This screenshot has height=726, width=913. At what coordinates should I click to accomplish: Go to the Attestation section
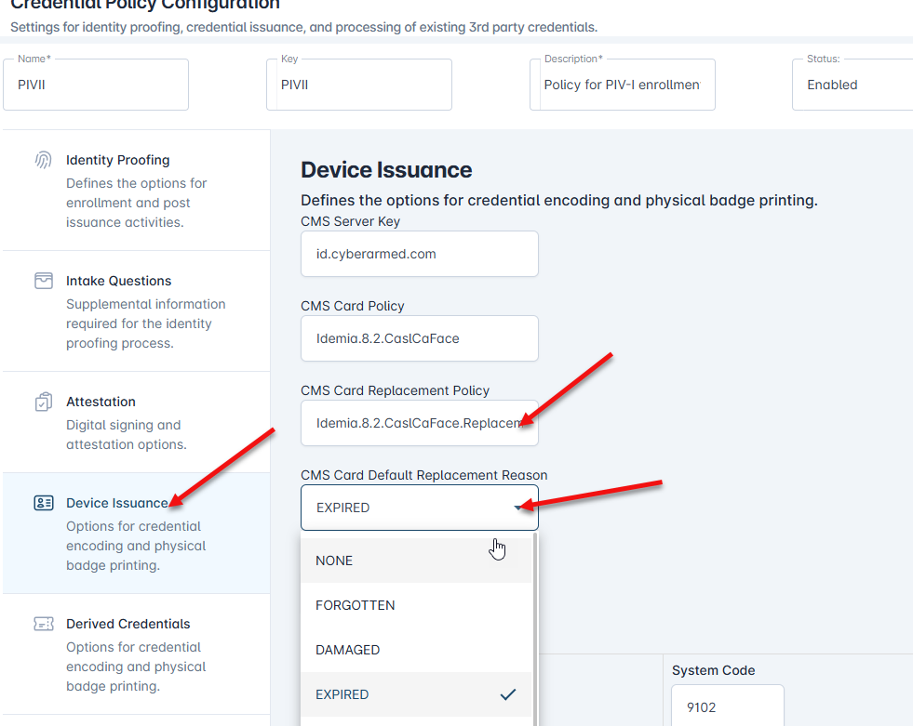click(x=101, y=402)
